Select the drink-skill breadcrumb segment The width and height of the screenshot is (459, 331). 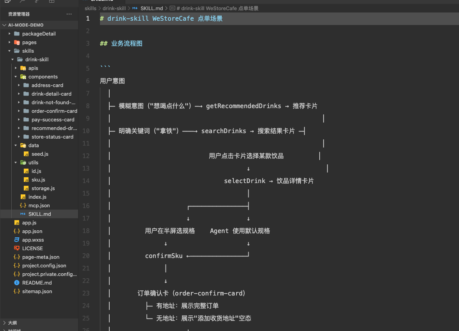coord(114,9)
